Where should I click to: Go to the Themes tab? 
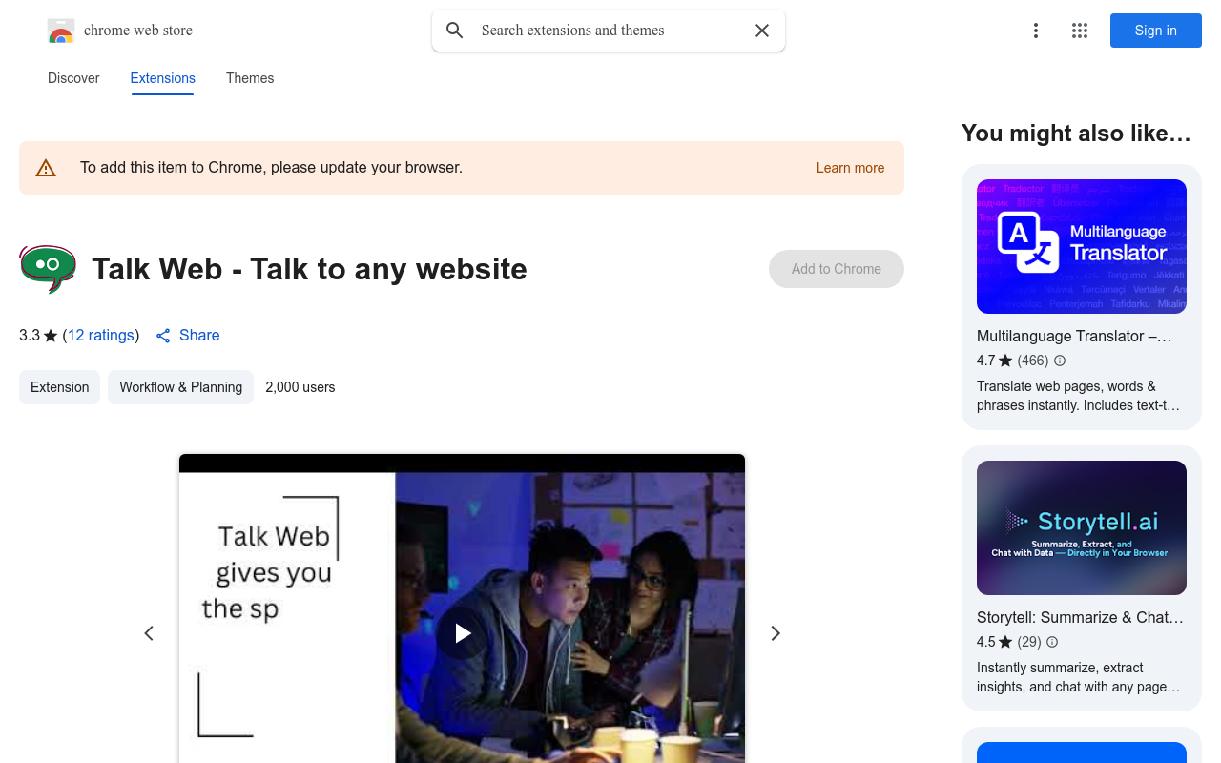click(250, 78)
